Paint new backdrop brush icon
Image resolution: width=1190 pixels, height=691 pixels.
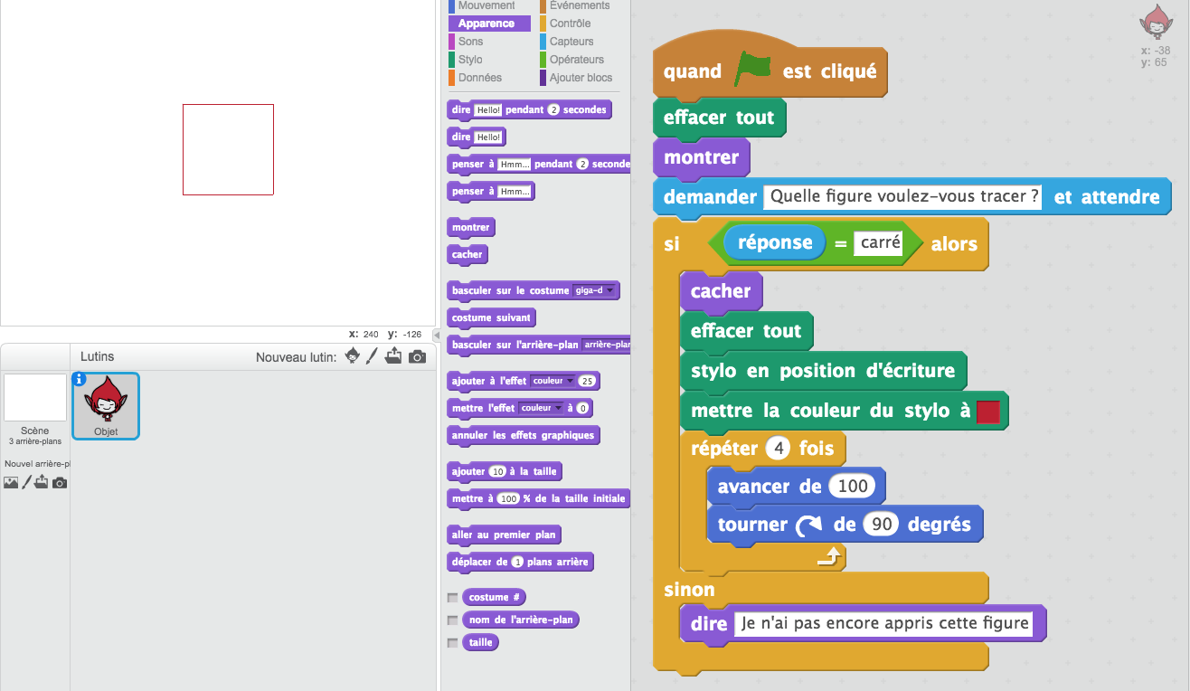click(26, 483)
